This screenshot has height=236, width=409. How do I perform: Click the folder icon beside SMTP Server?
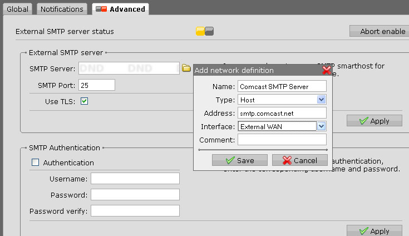pyautogui.click(x=186, y=68)
